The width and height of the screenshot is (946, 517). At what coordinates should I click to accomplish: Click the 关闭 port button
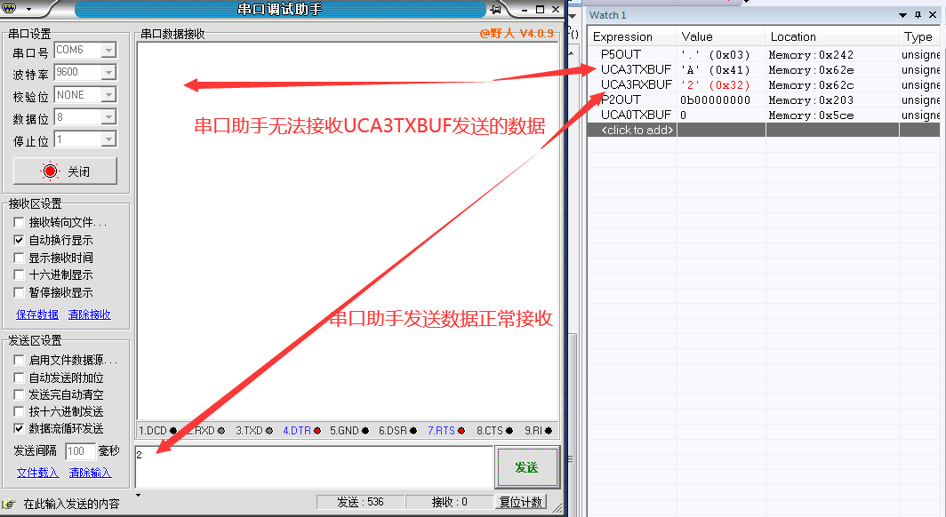65,171
